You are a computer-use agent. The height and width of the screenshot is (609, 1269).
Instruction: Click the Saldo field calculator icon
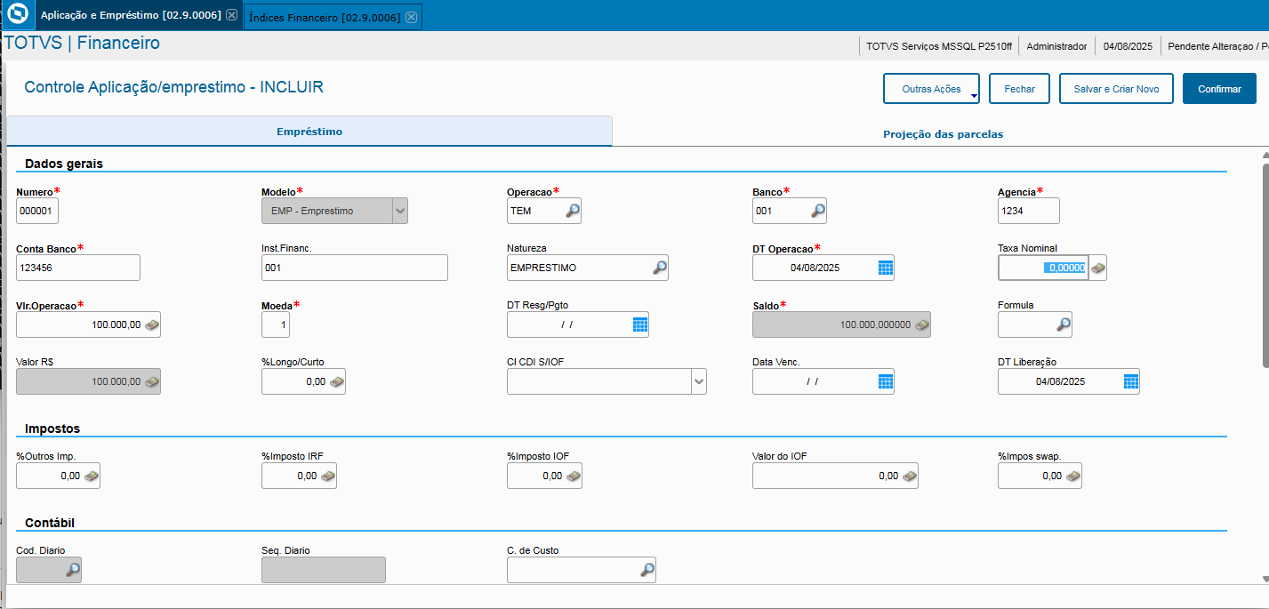coord(922,325)
